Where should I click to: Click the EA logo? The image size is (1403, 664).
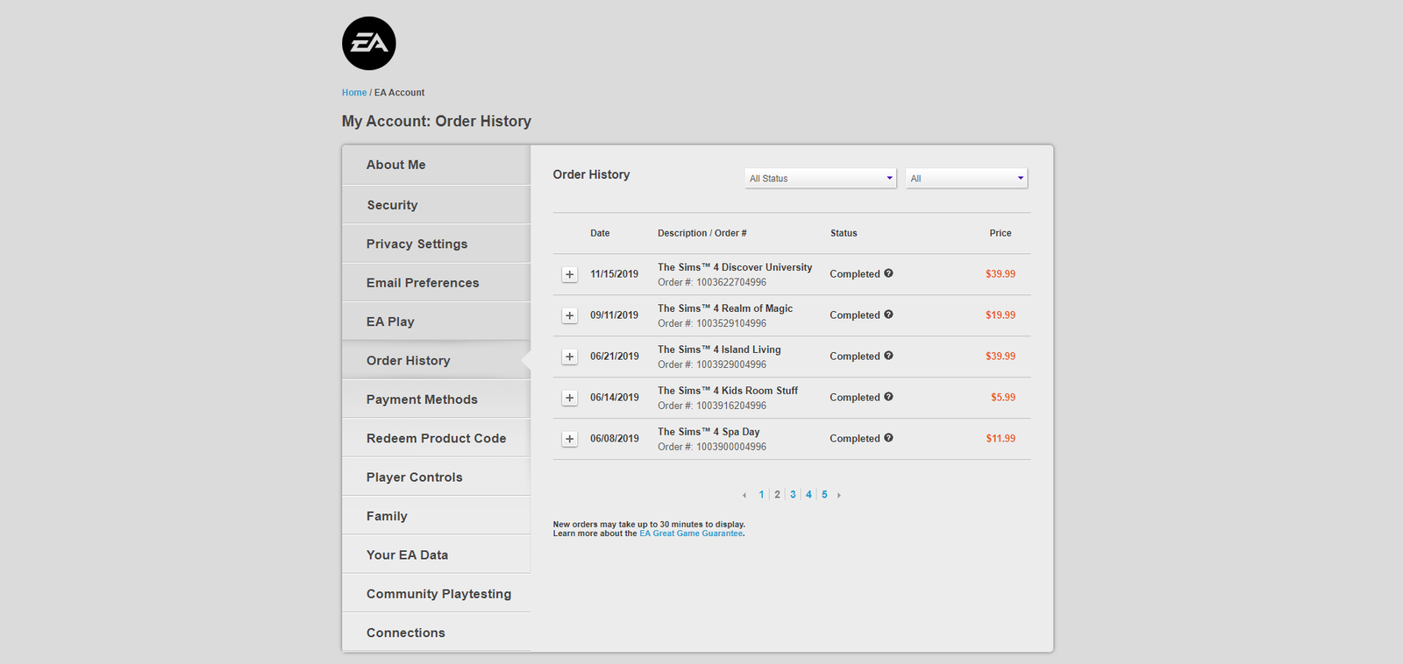368,43
